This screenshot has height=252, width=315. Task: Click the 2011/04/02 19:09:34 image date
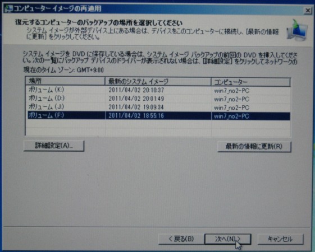[136, 107]
